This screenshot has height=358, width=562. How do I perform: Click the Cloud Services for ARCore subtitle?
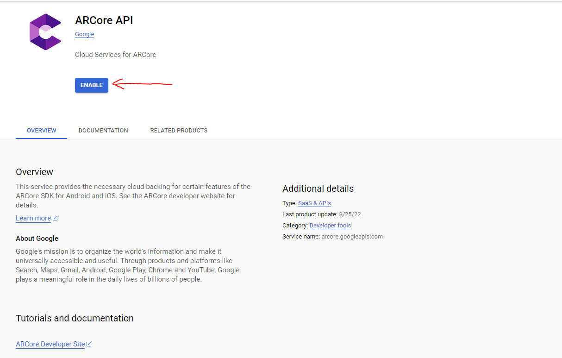(x=115, y=55)
